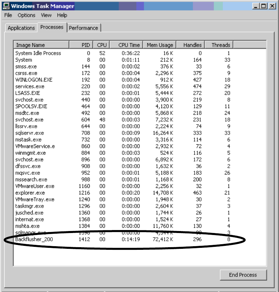279x292 pixels.
Task: Click the End Process button
Action: (243, 275)
